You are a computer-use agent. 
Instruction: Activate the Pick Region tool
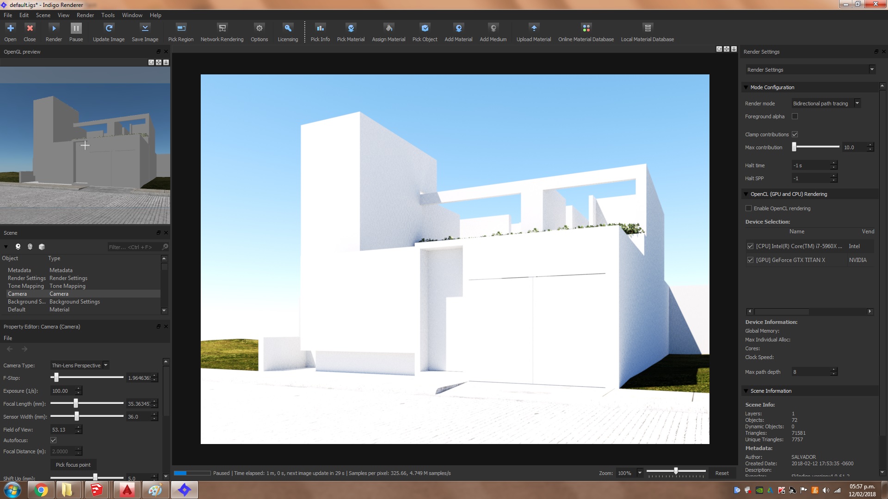click(x=181, y=29)
